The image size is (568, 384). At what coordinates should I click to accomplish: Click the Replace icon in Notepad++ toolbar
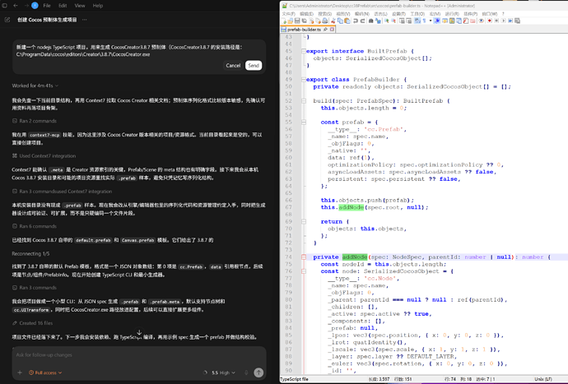378,21
